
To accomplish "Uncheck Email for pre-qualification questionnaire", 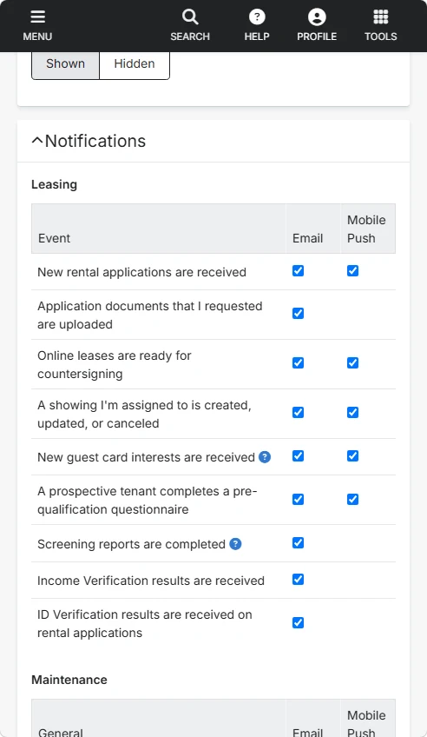I will point(298,499).
